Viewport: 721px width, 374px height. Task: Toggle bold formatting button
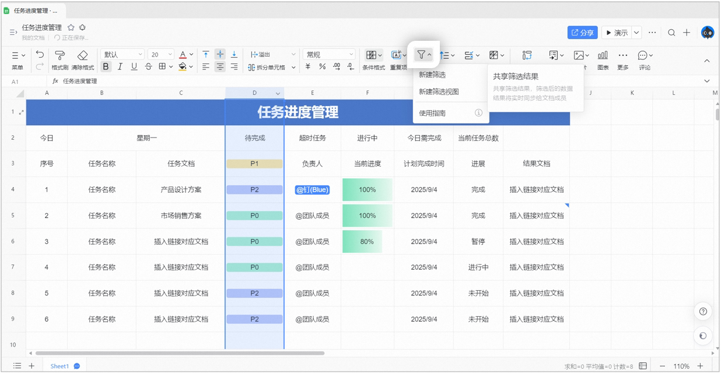tap(106, 67)
